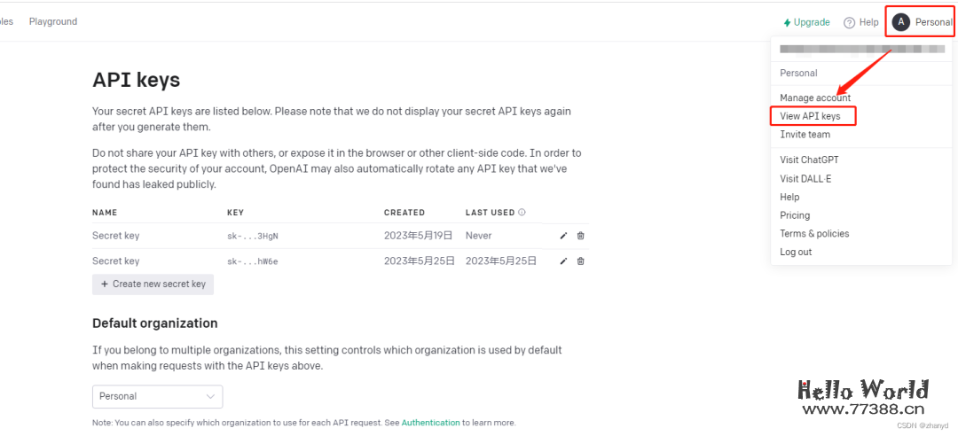Viewport: 958px width, 436px height.
Task: Select View API keys from menu
Action: click(810, 116)
